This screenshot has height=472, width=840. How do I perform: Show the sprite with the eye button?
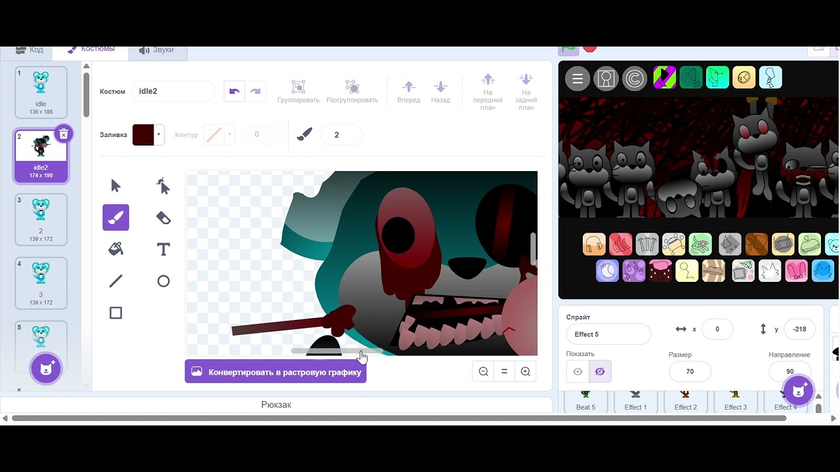click(x=577, y=372)
